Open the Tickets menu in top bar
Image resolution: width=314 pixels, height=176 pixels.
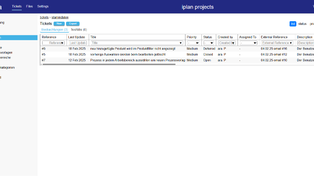coord(17,6)
